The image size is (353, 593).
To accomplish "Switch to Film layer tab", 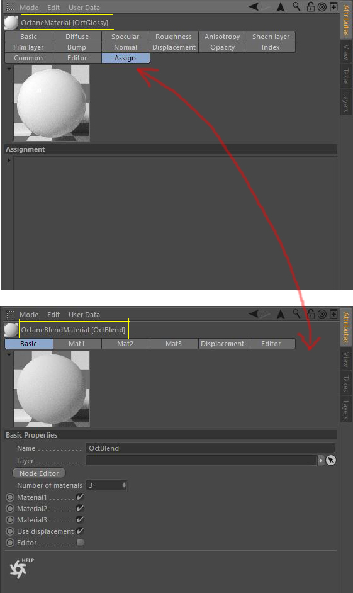I will click(29, 47).
